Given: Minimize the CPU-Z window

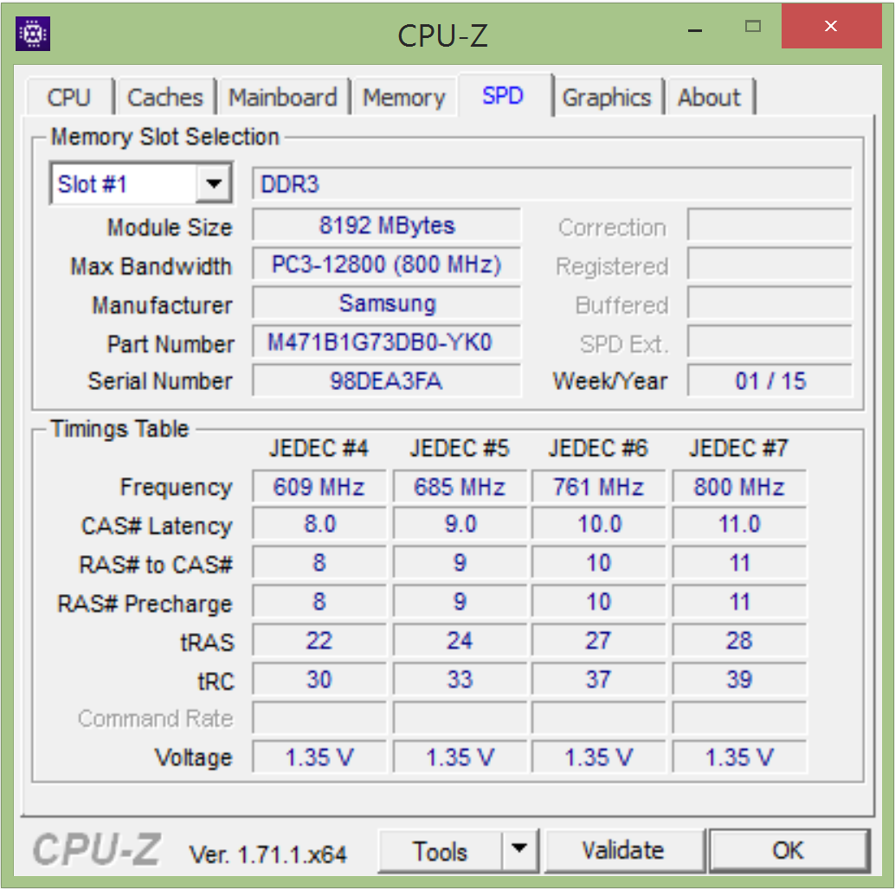Looking at the screenshot, I should (x=695, y=28).
